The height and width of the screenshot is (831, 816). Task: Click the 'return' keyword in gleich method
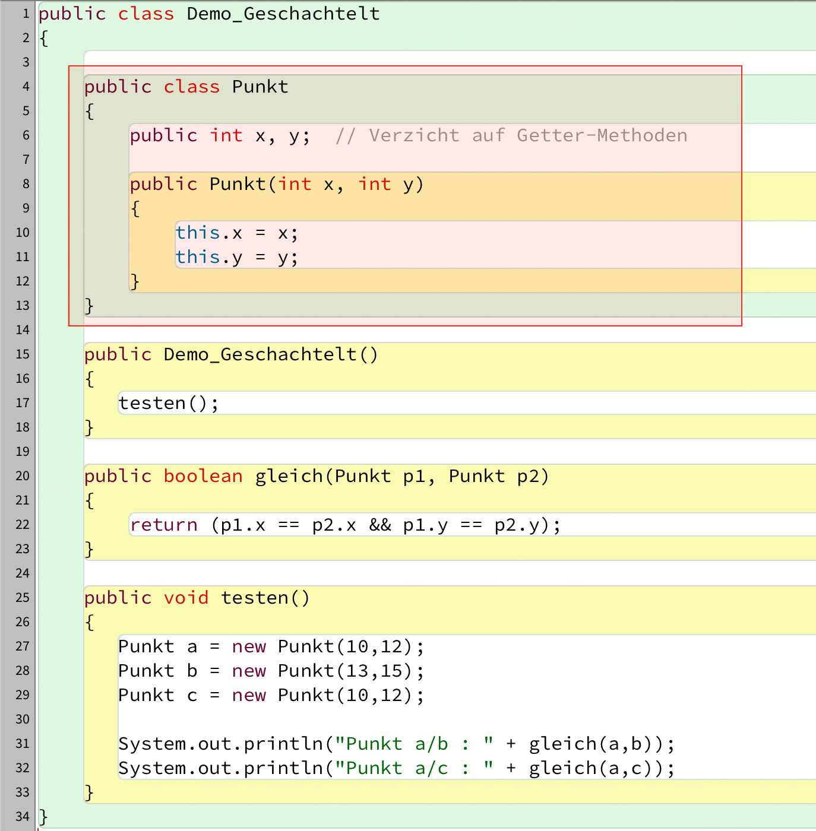point(164,525)
